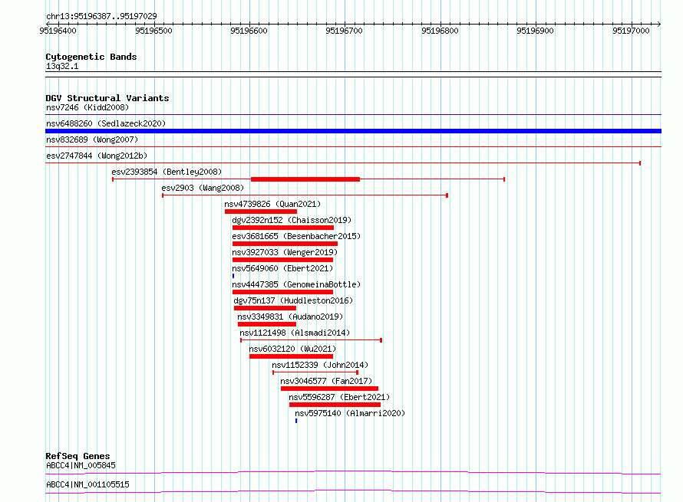
Task: Select the nsv5975140 Almarri2020 blue marker
Action: click(296, 421)
